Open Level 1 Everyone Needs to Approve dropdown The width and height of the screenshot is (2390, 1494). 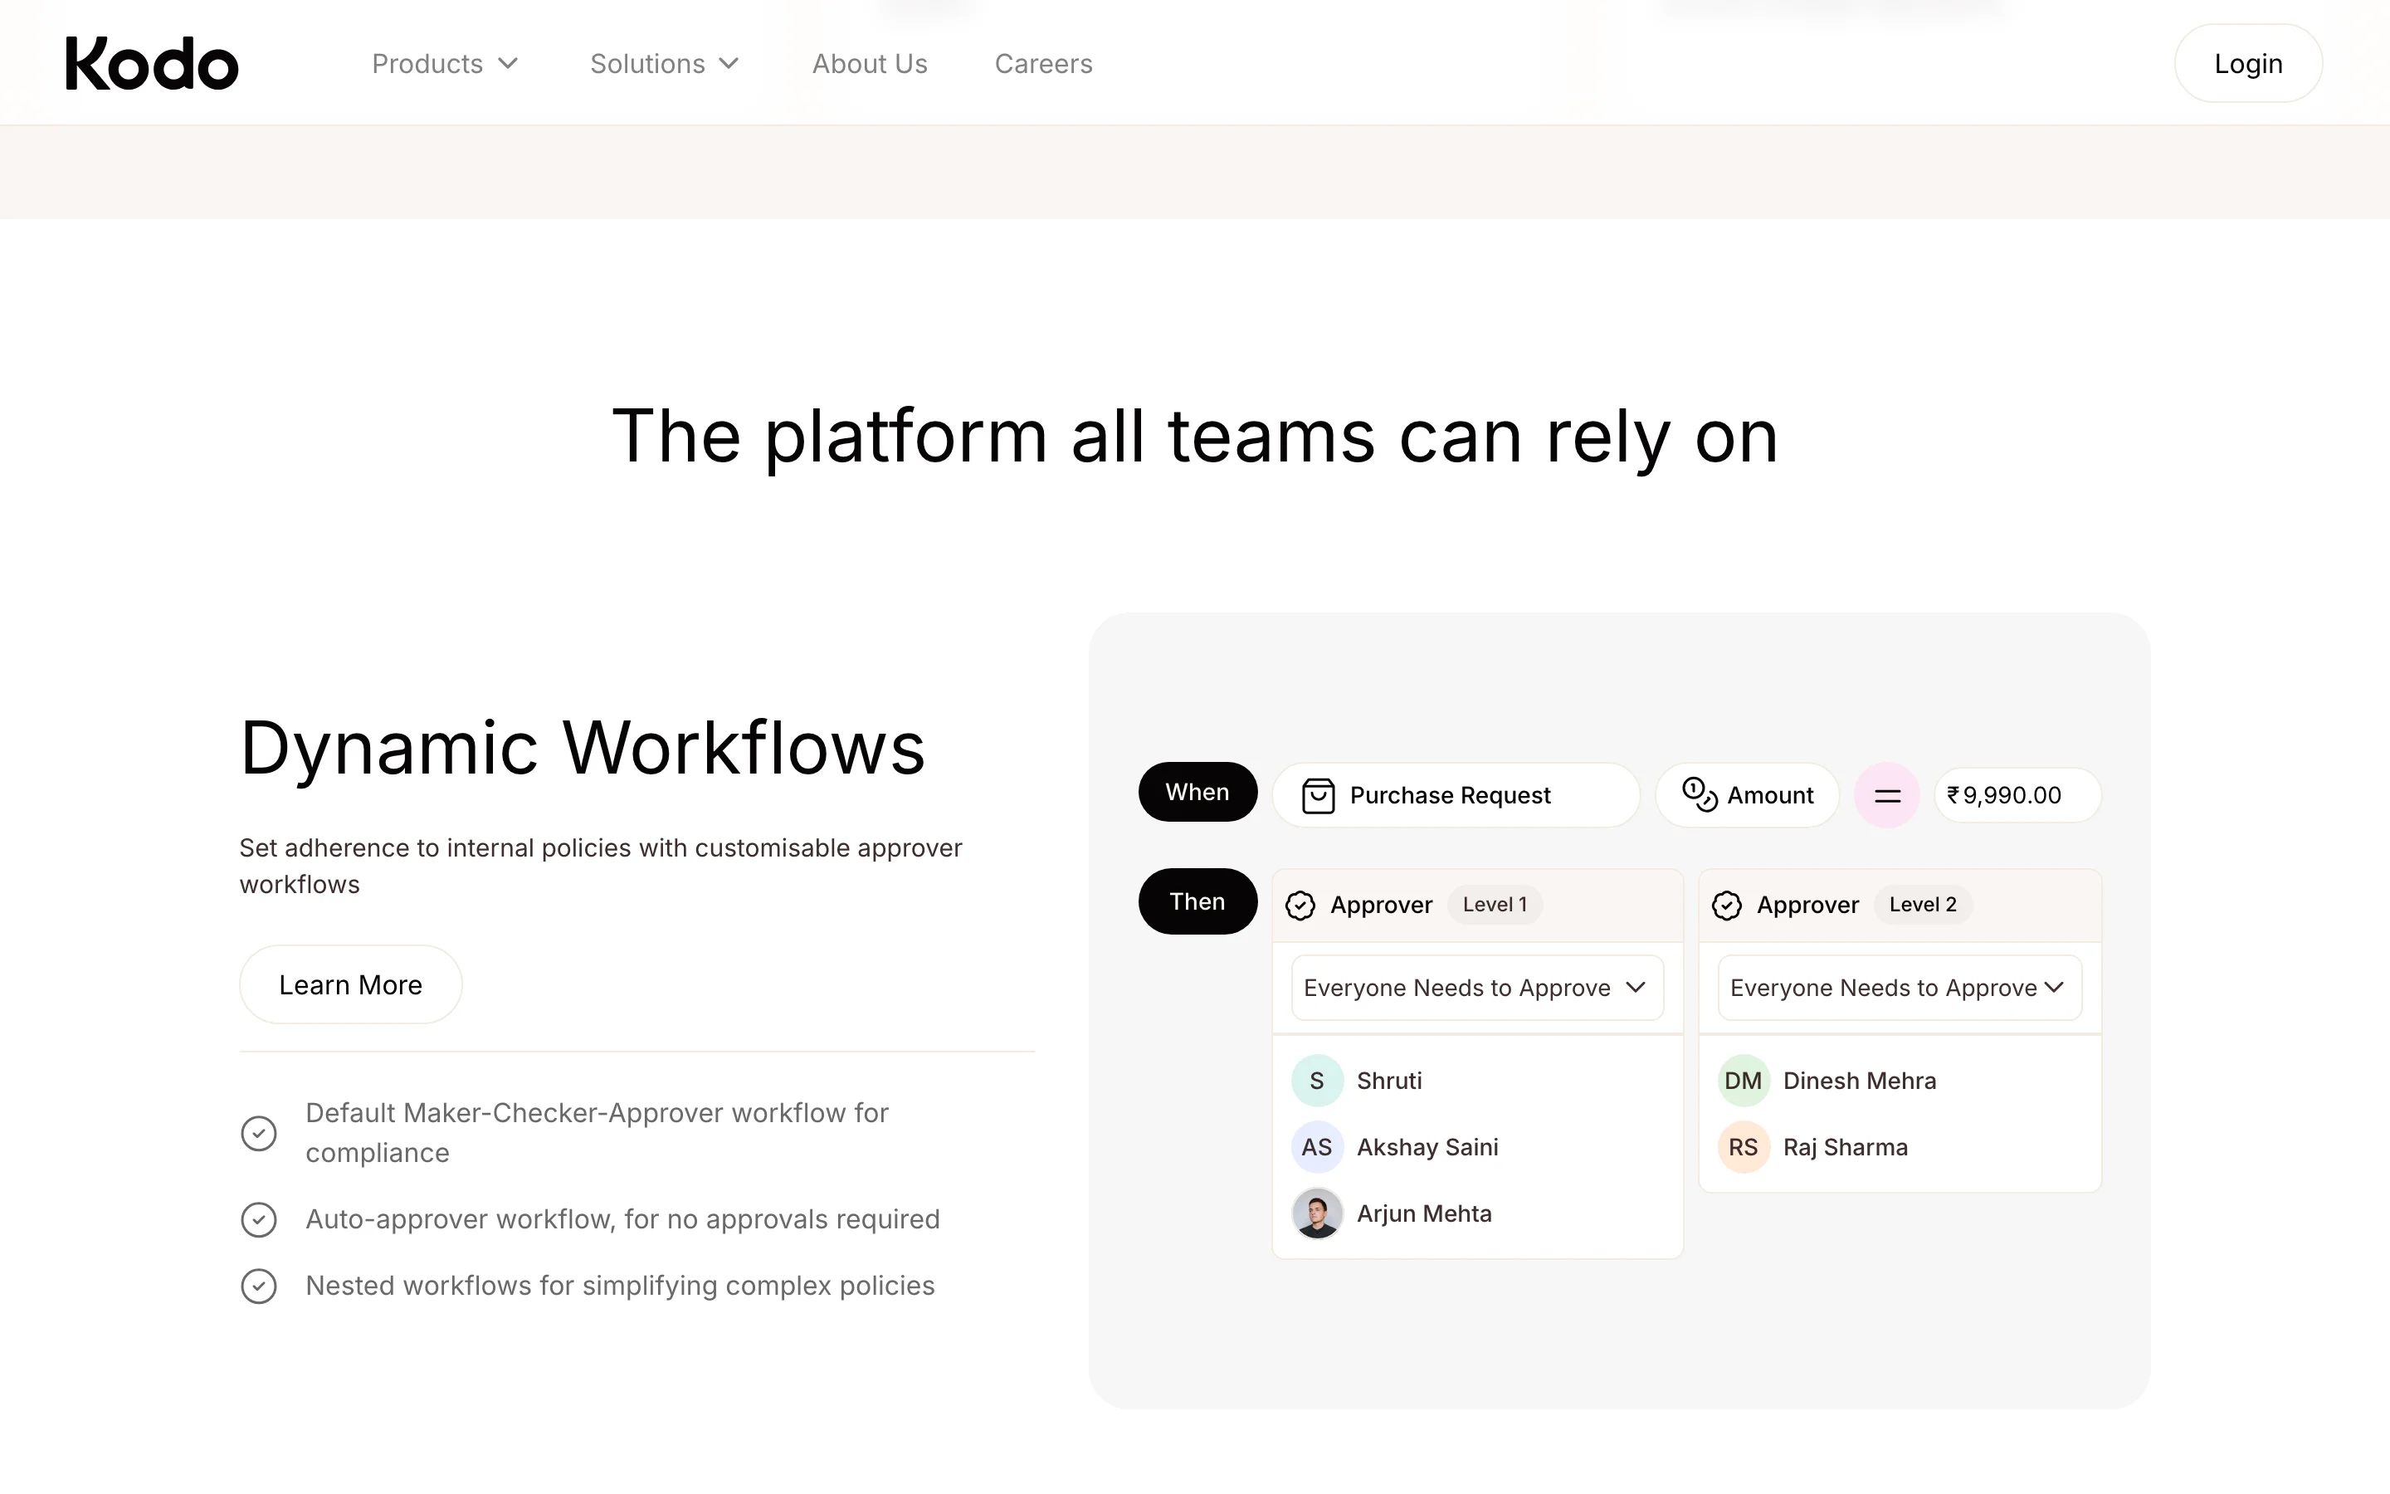pos(1477,987)
